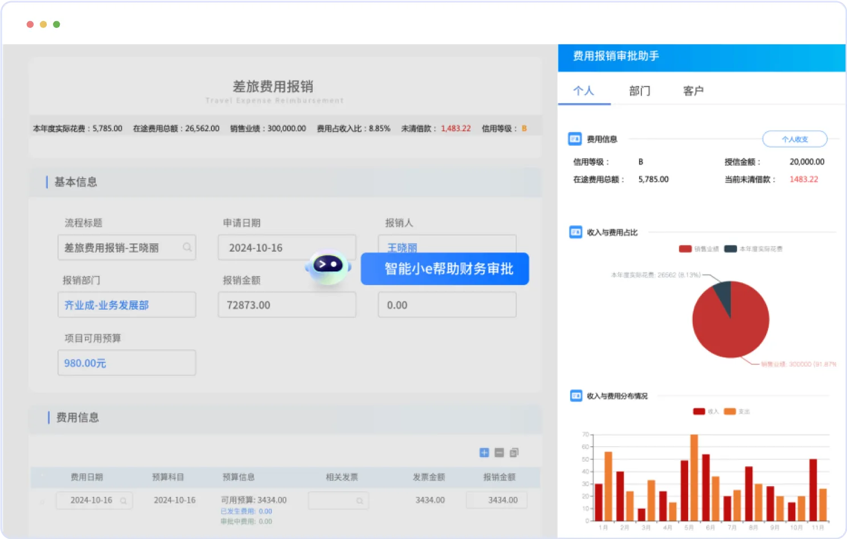Image resolution: width=847 pixels, height=539 pixels.
Task: Click the remove row minus icon
Action: click(500, 452)
